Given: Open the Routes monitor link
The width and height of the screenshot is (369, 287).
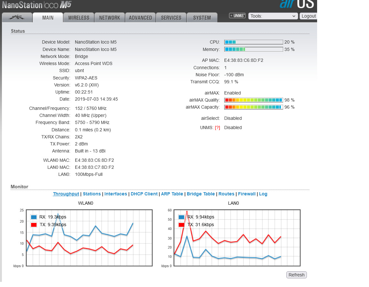Looking at the screenshot, I should [226, 194].
